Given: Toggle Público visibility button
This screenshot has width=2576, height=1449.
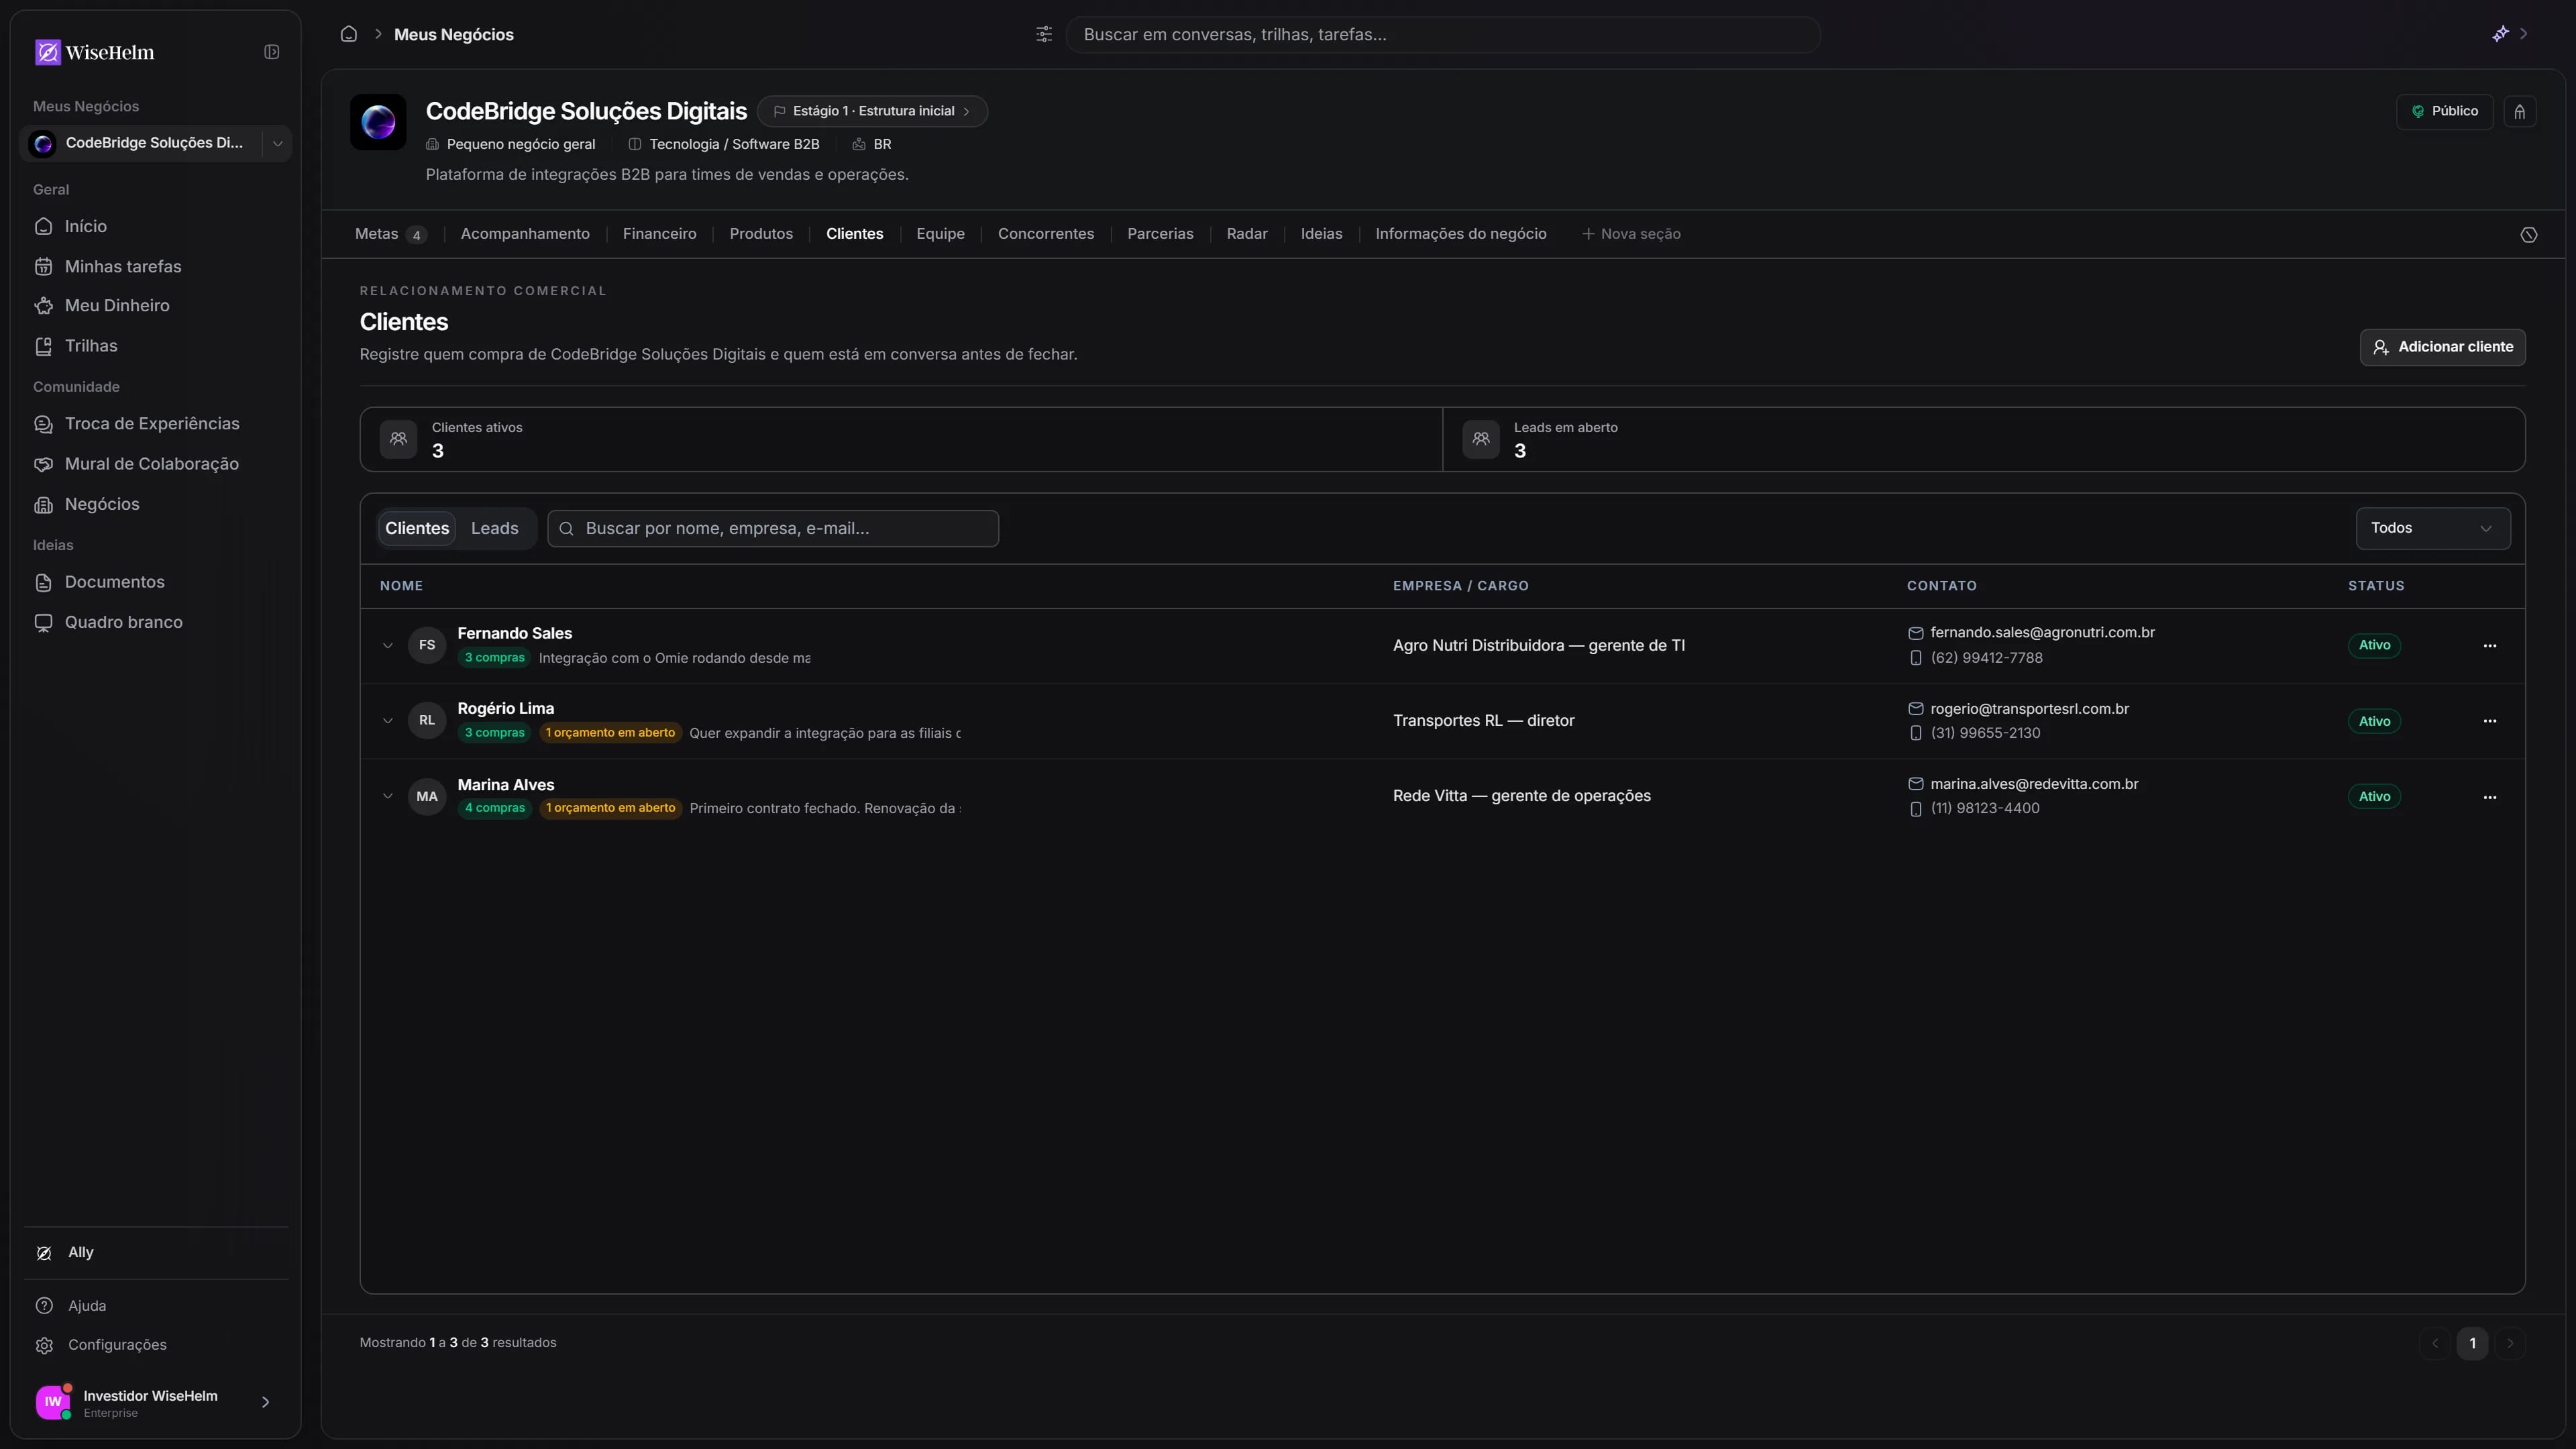Looking at the screenshot, I should 2444,111.
